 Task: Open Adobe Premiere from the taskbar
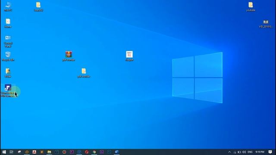click(72, 152)
